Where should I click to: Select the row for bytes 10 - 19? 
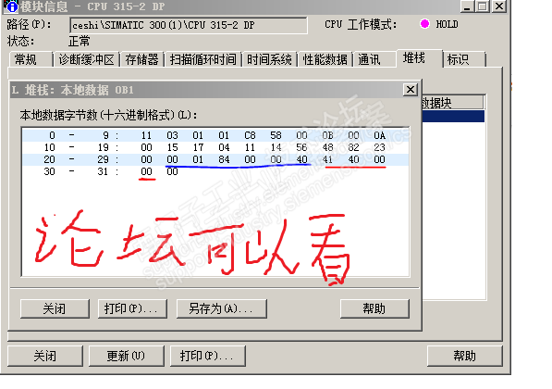tap(215, 147)
